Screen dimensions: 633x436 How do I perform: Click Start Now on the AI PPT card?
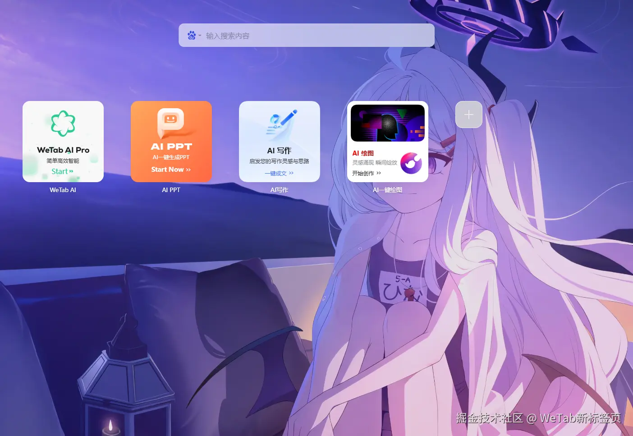coord(171,170)
